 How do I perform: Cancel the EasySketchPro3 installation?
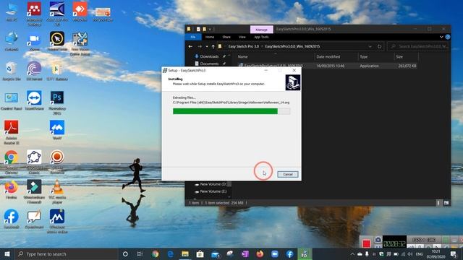[x=288, y=174]
